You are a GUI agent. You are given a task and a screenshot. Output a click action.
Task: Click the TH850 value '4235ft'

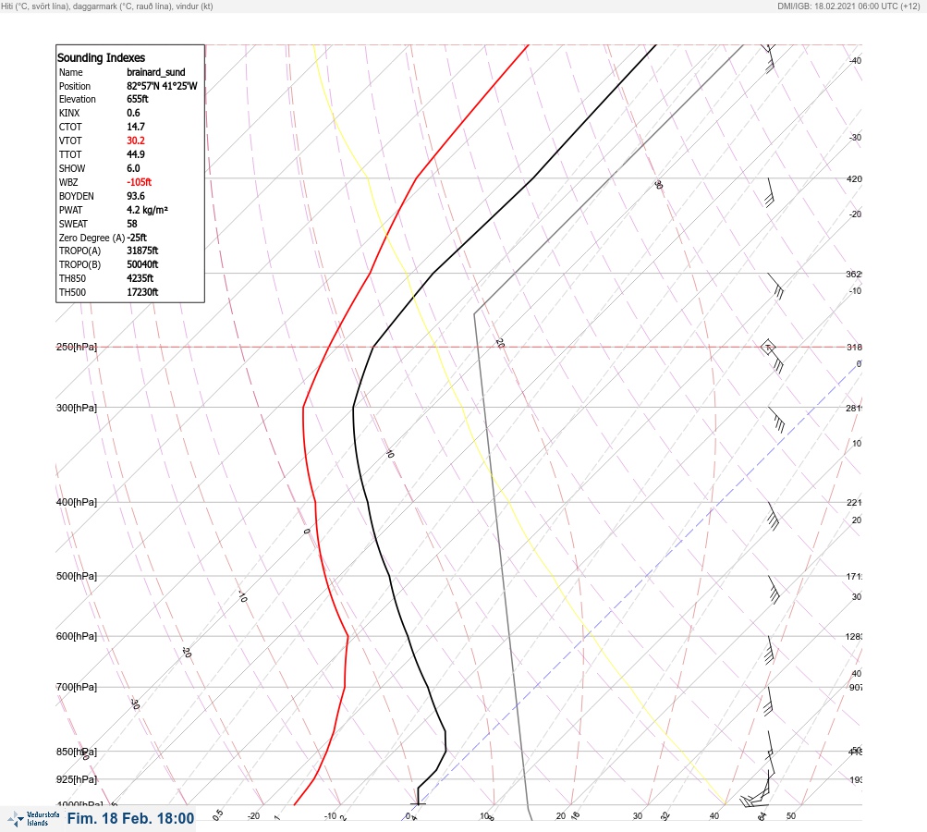(140, 278)
